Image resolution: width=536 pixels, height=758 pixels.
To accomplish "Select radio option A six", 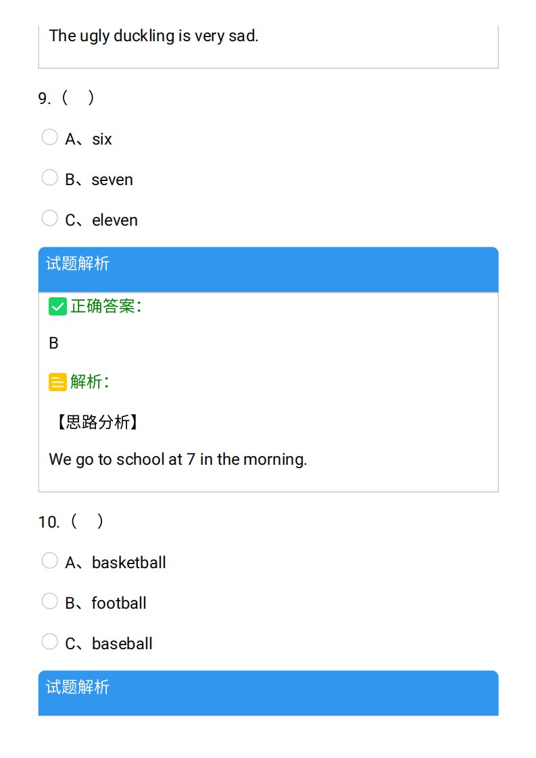I will coord(49,137).
